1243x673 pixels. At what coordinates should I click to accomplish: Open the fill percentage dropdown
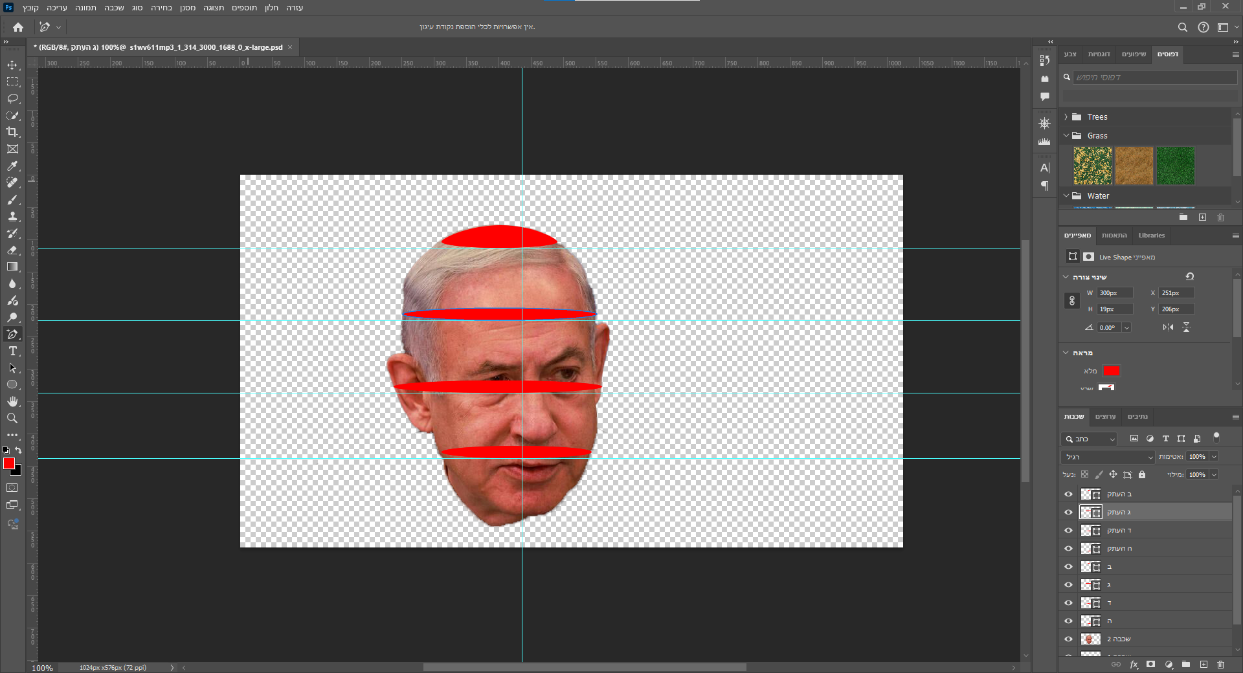(1214, 474)
